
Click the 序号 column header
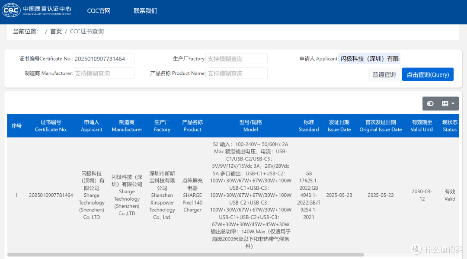16,126
